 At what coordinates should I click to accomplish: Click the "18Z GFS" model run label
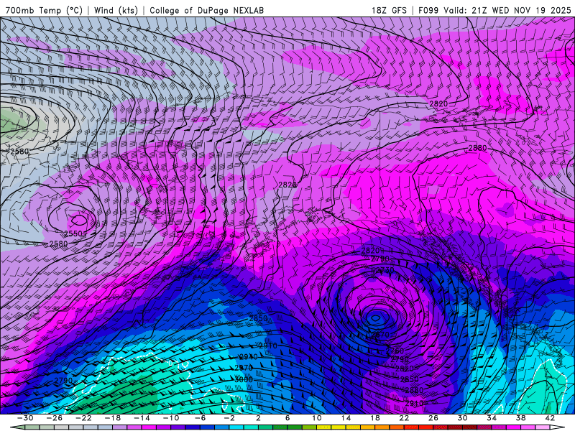[x=389, y=10]
